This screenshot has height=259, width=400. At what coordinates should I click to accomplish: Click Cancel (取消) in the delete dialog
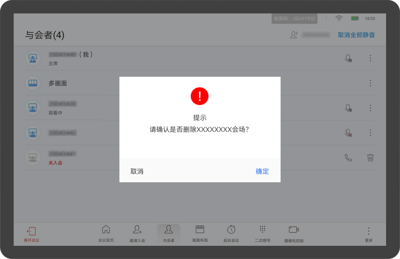click(x=137, y=171)
